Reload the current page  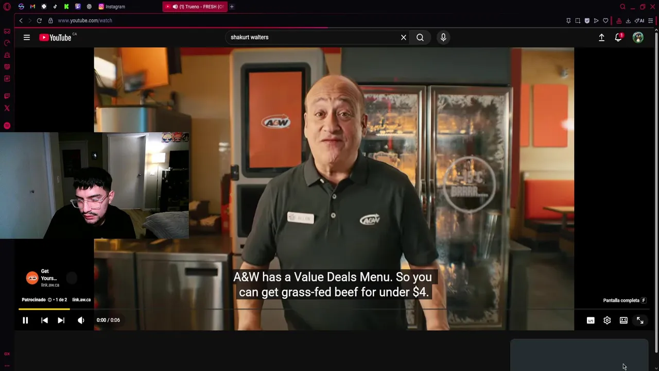(x=39, y=21)
